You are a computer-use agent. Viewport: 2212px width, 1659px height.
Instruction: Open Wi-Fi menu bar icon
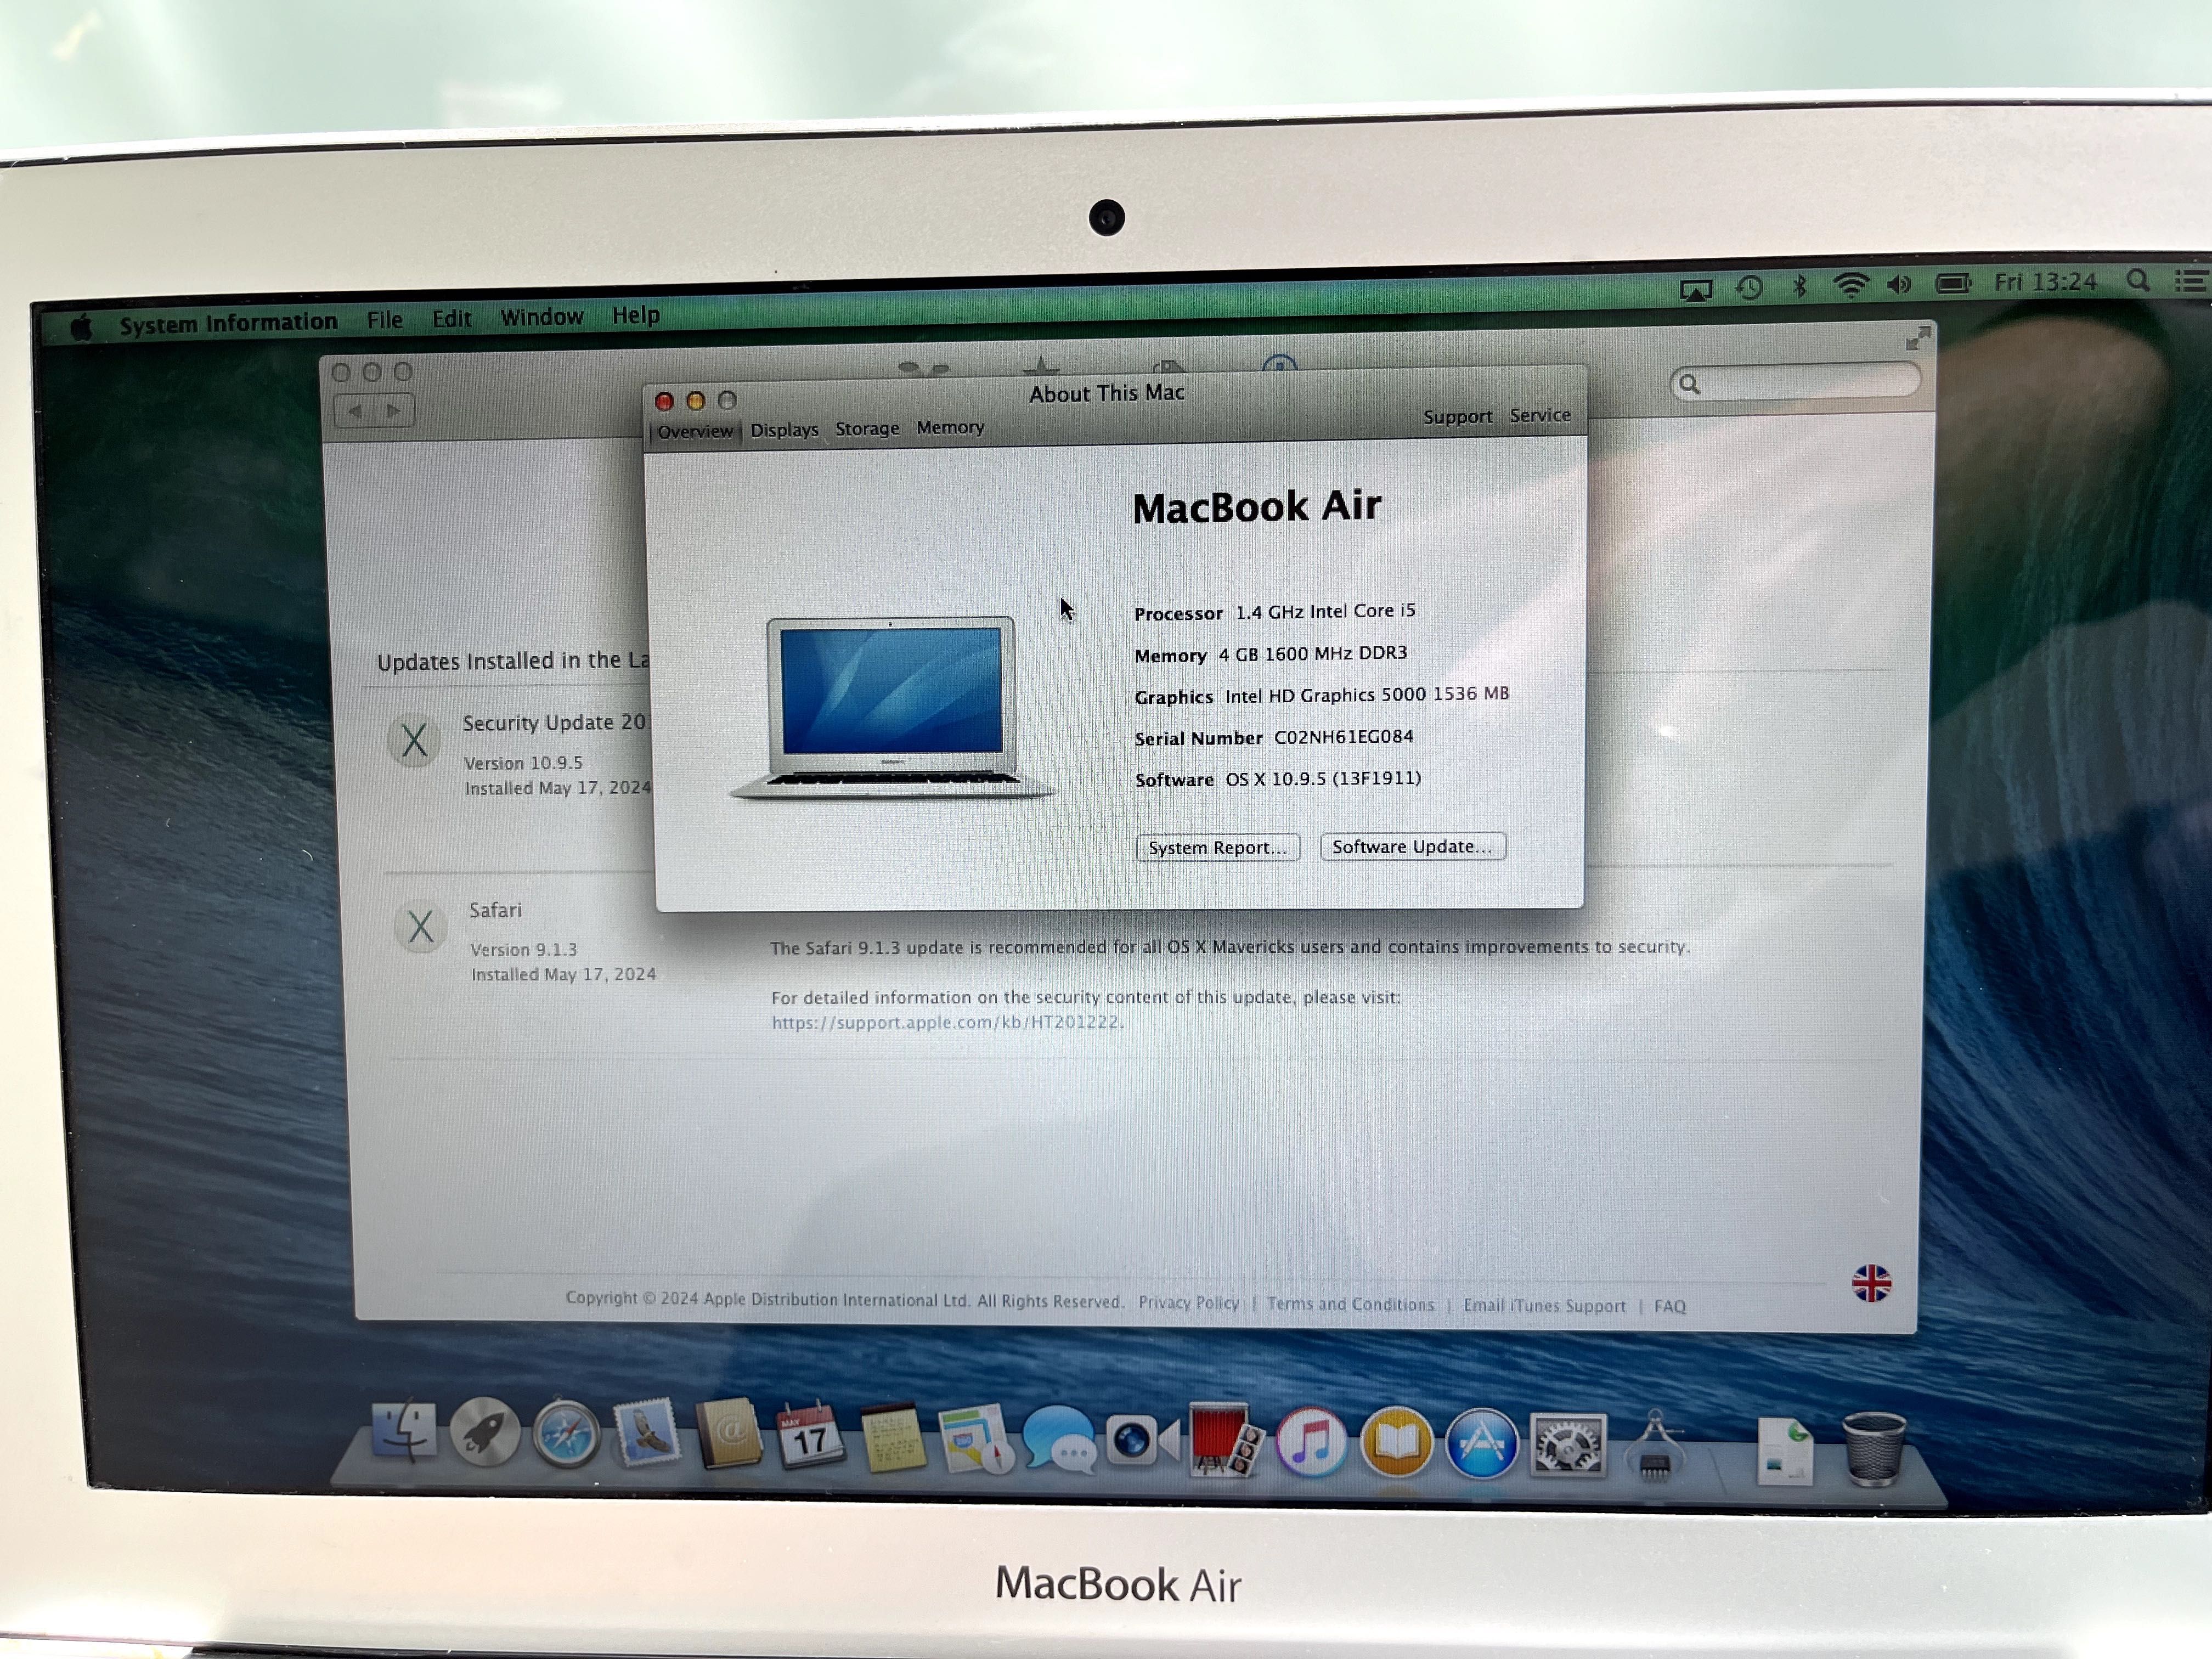[1851, 285]
